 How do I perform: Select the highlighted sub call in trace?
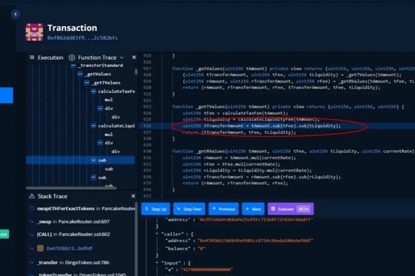click(x=102, y=160)
